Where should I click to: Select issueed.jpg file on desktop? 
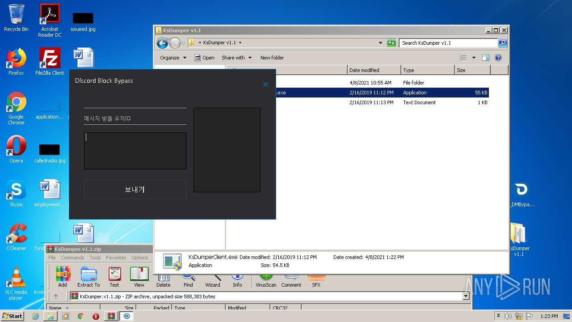pos(83,21)
